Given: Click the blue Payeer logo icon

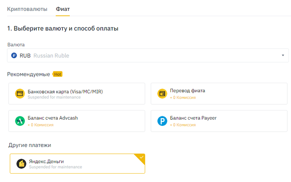Looking at the screenshot, I should [x=162, y=121].
